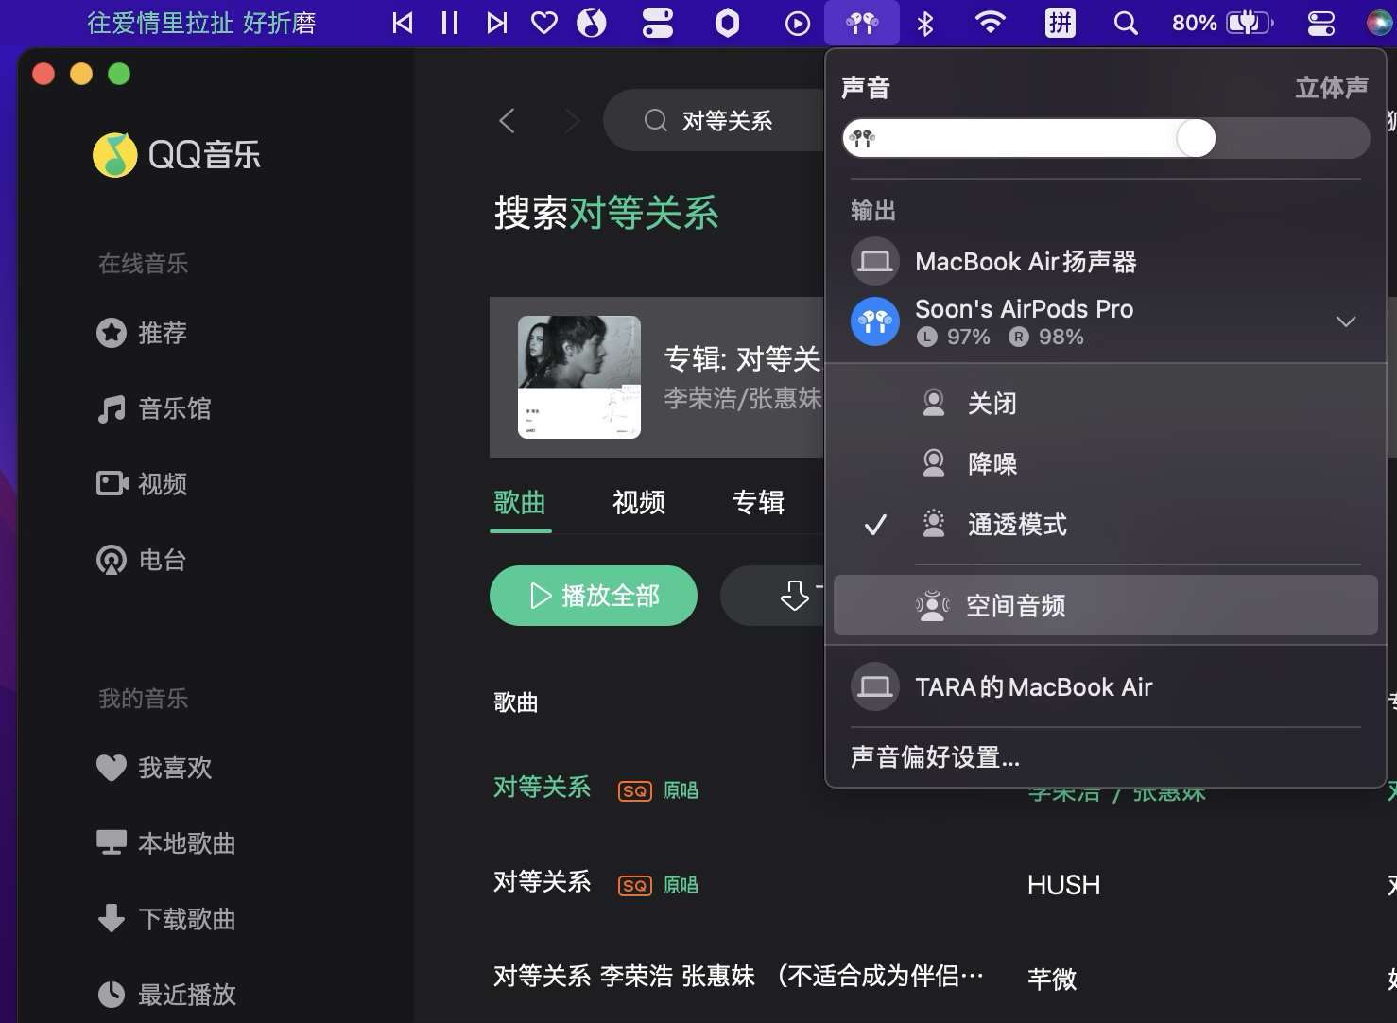Open 推荐 in the sidebar

[142, 333]
